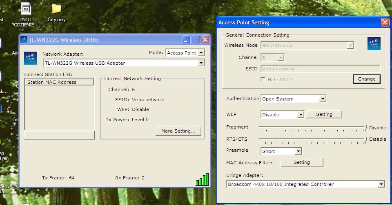This screenshot has width=392, height=205.
Task: Click the Rx Frame: 2 counter
Action: click(130, 178)
